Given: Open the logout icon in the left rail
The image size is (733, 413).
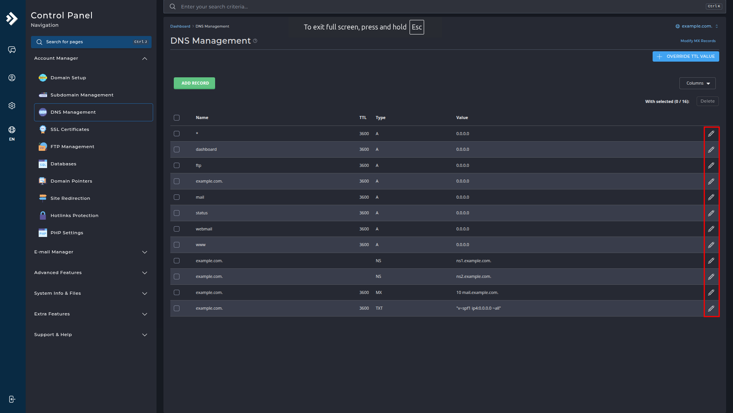Looking at the screenshot, I should [12, 399].
